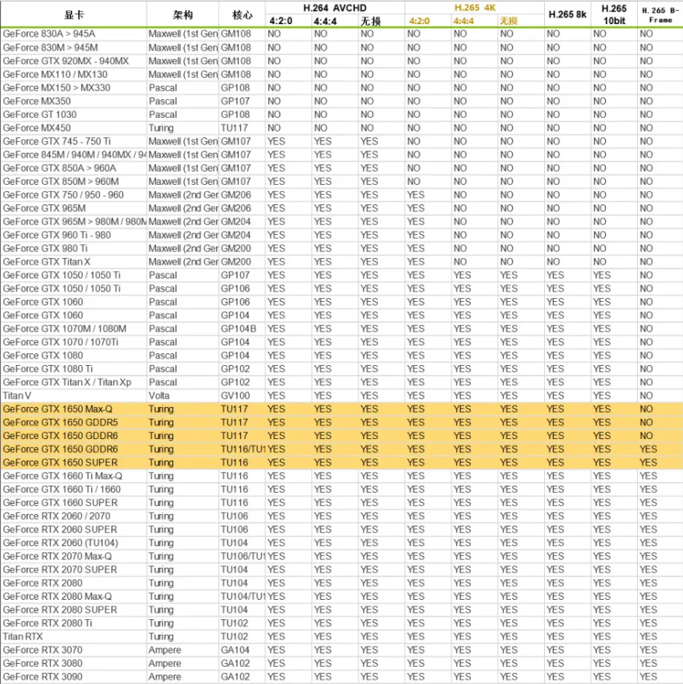Select GeForce GTX Titan X / Titan Xp cell

[67, 382]
